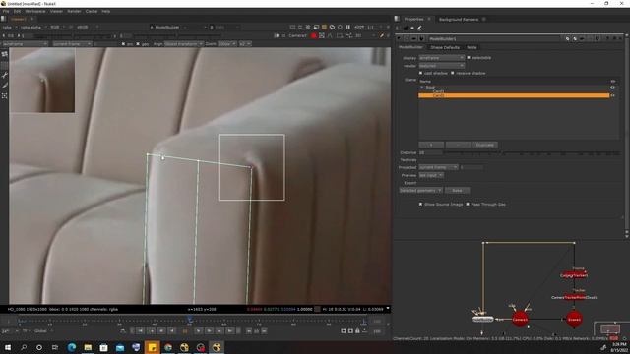Jump to the first frame button
Viewport: 630px width, 354px height.
click(x=140, y=331)
